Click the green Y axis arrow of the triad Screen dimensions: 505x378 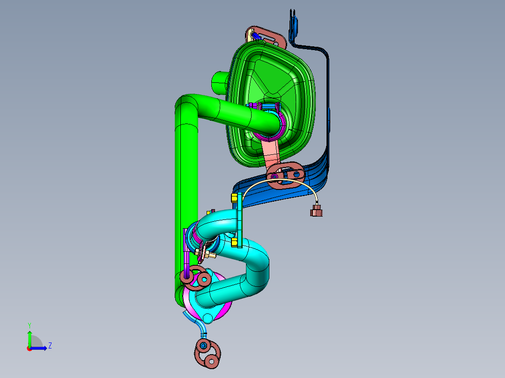click(30, 338)
